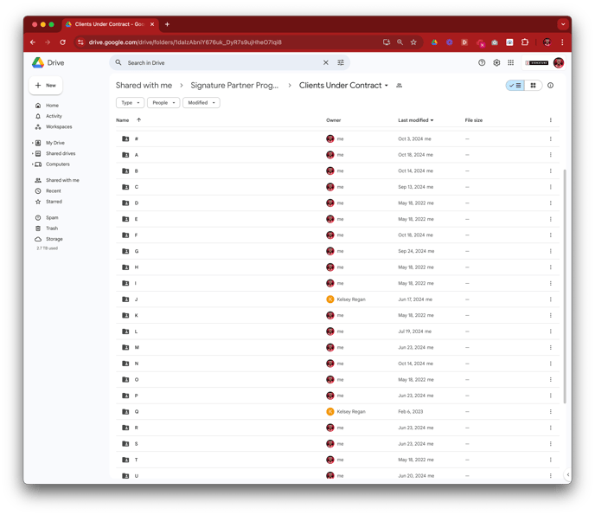Navigate to Shared with me breadcrumb

(x=144, y=86)
